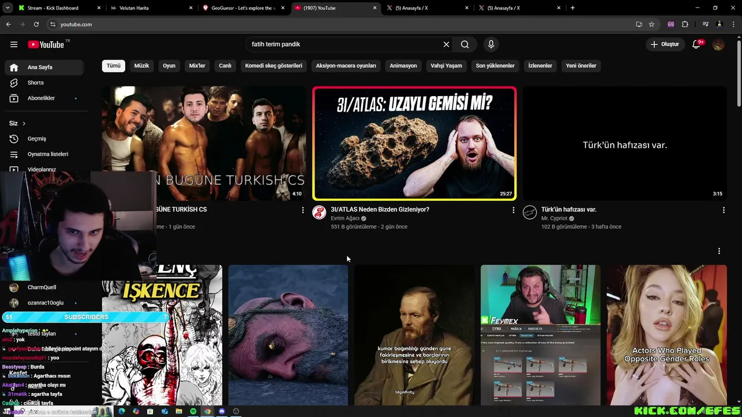Expand the Siz section

[x=17, y=123]
